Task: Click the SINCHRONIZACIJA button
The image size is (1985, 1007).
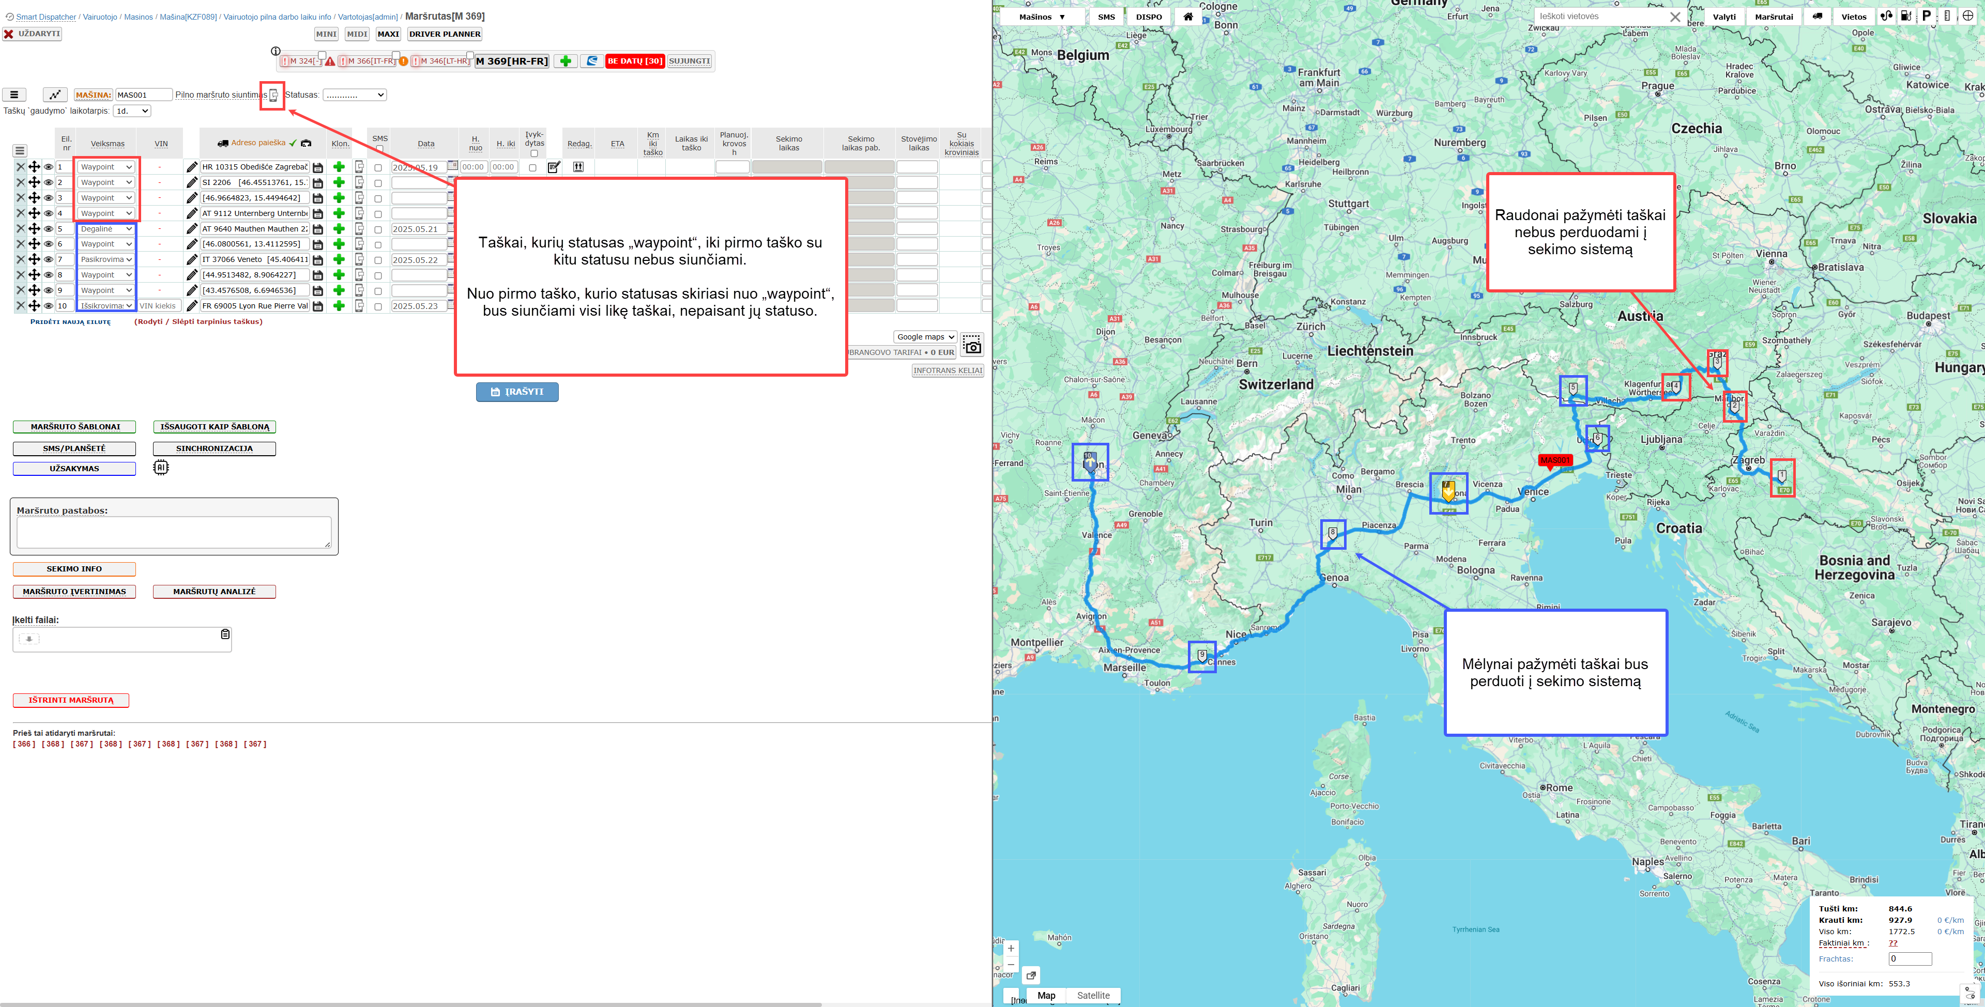Action: (x=214, y=448)
